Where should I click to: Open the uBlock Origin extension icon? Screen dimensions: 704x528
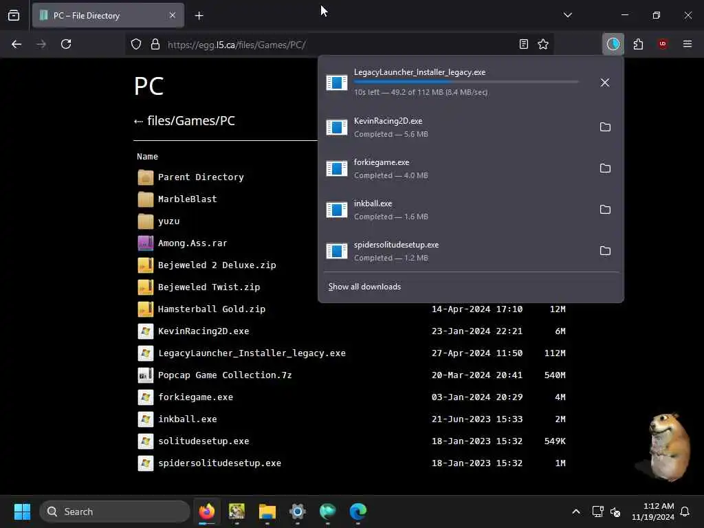click(x=662, y=44)
